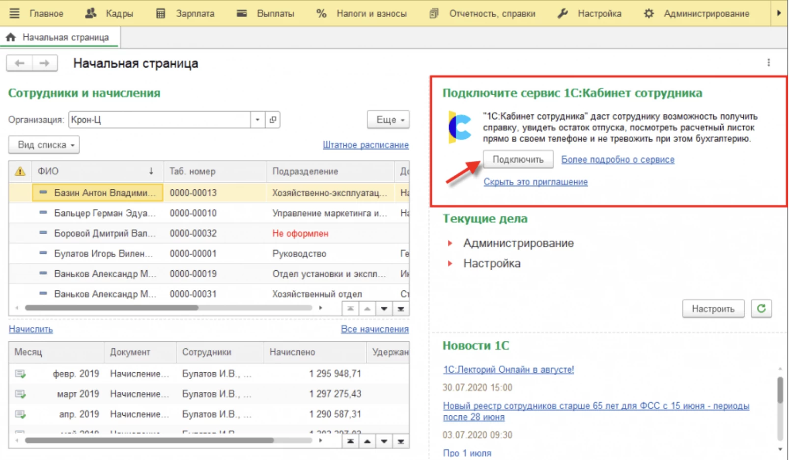Click the back navigation arrow
Viewport: 789px width, 460px height.
20,63
